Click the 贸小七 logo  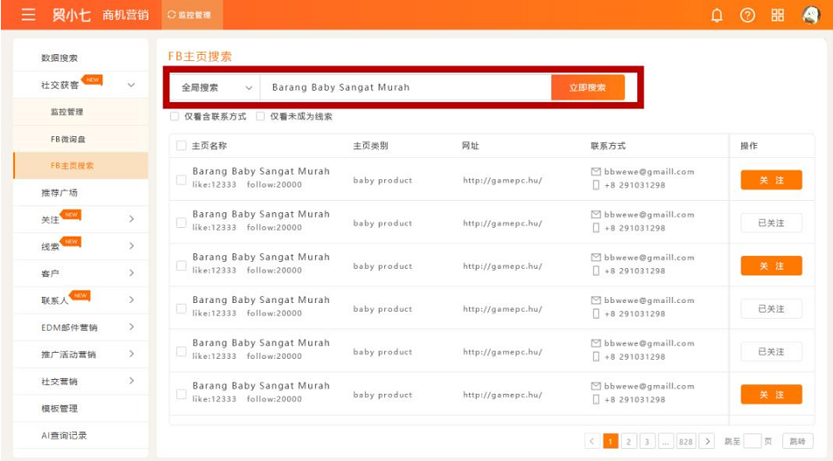pyautogui.click(x=72, y=15)
